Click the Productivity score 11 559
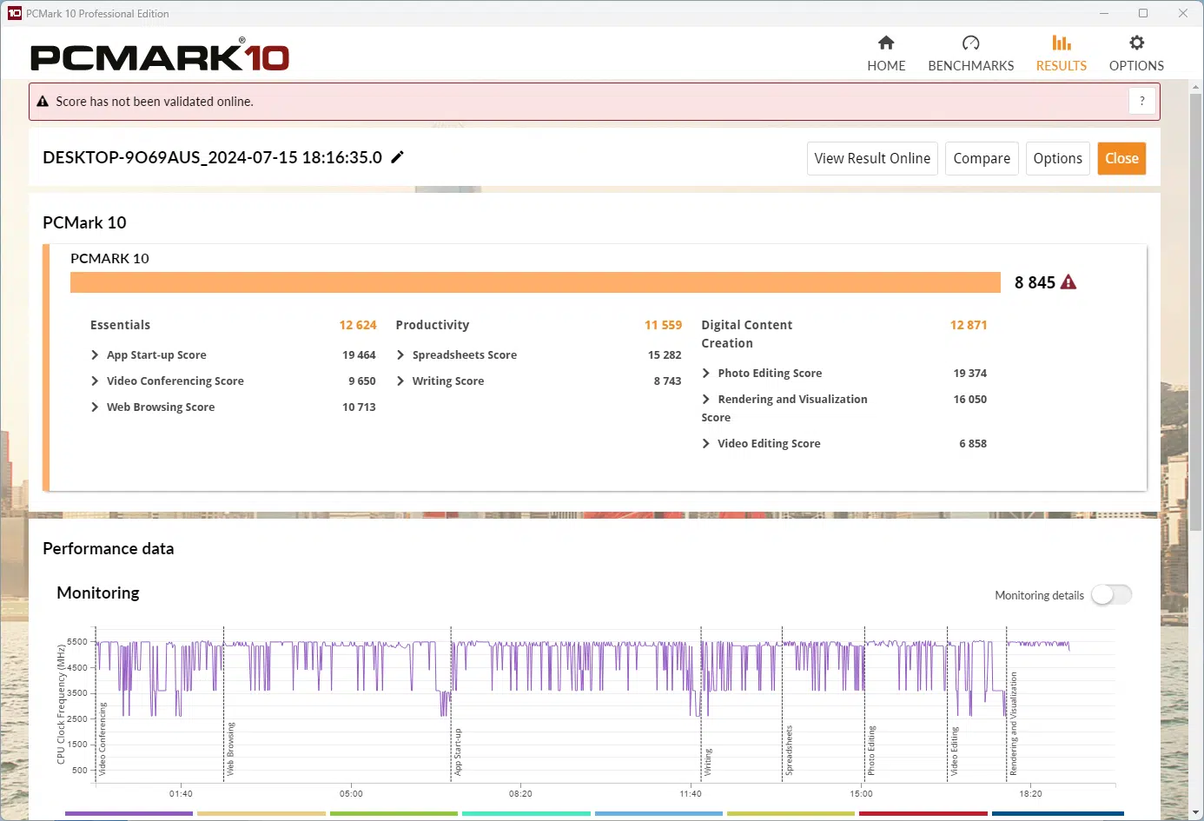Image resolution: width=1204 pixels, height=821 pixels. tap(663, 325)
